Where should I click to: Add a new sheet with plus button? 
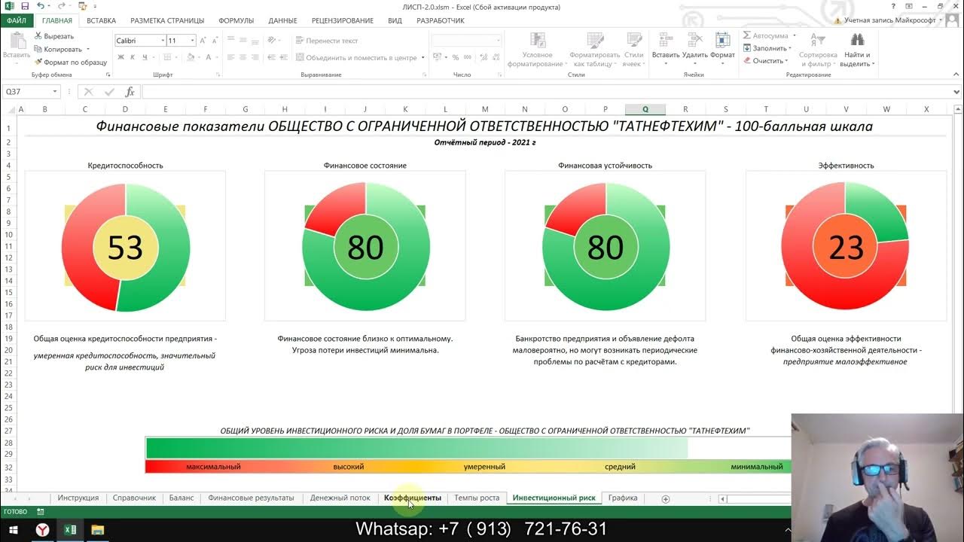click(x=665, y=498)
